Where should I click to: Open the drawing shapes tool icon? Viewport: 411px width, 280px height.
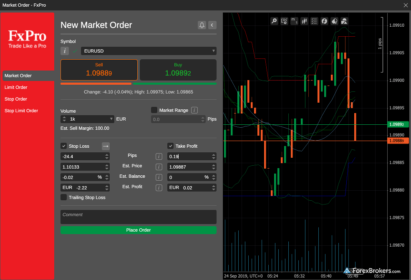point(344,21)
